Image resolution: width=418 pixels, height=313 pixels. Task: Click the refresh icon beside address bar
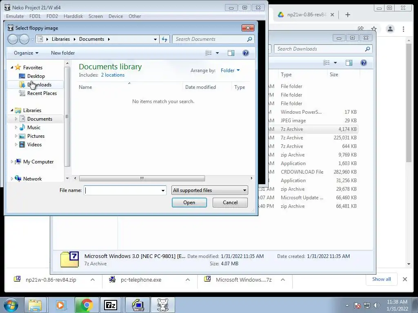[x=165, y=40]
